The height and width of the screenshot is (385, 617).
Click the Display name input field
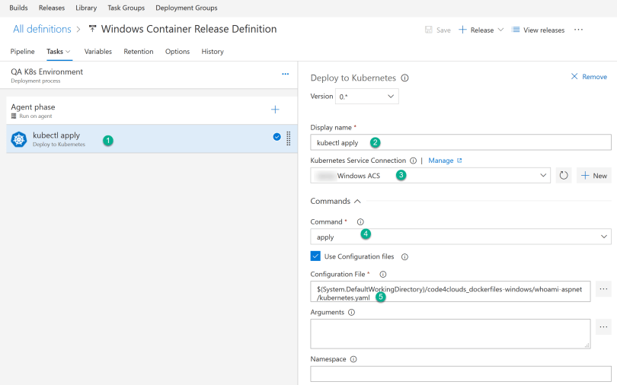461,142
